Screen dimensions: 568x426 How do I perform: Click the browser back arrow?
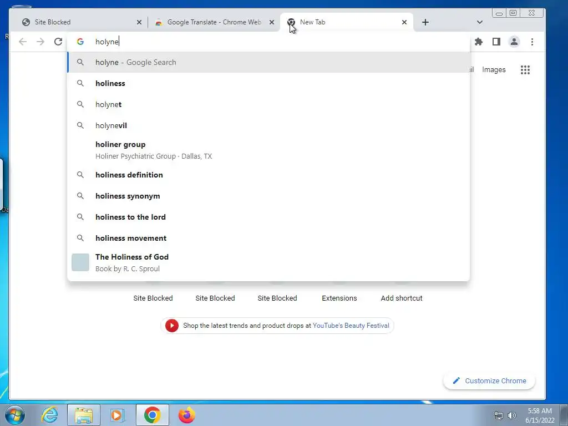pyautogui.click(x=23, y=42)
